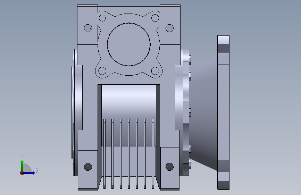The height and width of the screenshot is (195, 301).
Task: Click the red X axis origin dot of the triad
Action: [x=22, y=173]
